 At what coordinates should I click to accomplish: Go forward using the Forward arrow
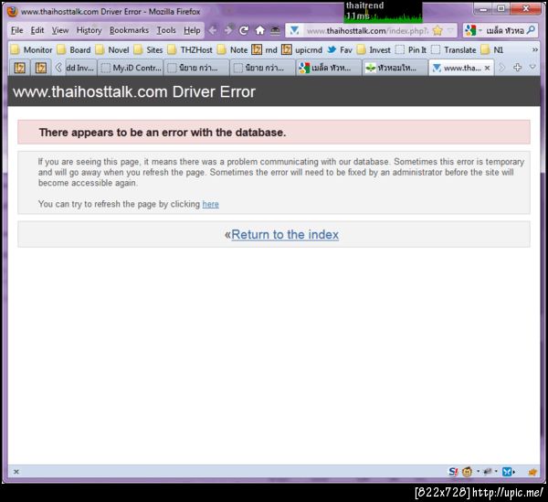point(228,30)
